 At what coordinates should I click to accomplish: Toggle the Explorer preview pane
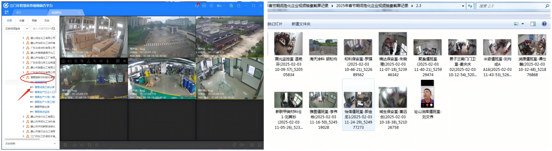(x=533, y=24)
